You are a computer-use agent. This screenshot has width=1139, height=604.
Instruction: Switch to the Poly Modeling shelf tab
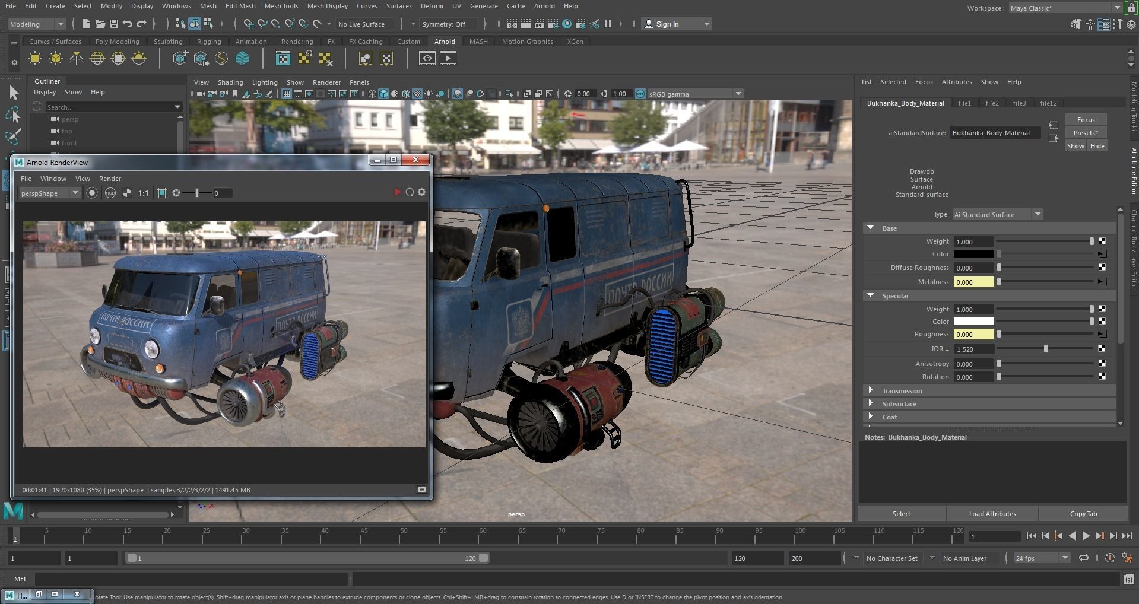click(117, 42)
